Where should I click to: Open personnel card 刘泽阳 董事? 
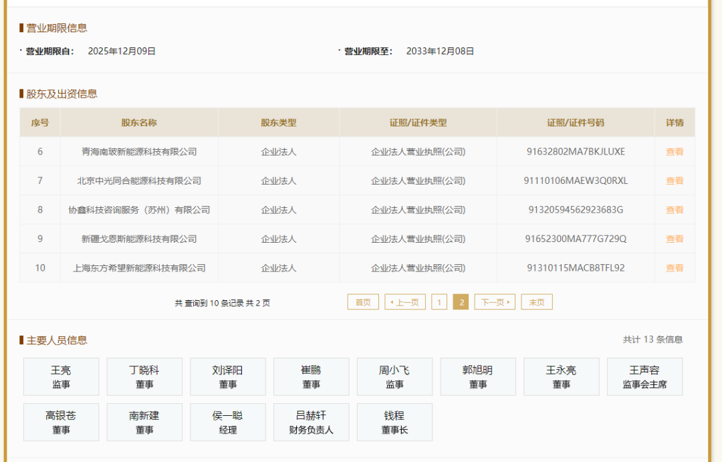[228, 376]
